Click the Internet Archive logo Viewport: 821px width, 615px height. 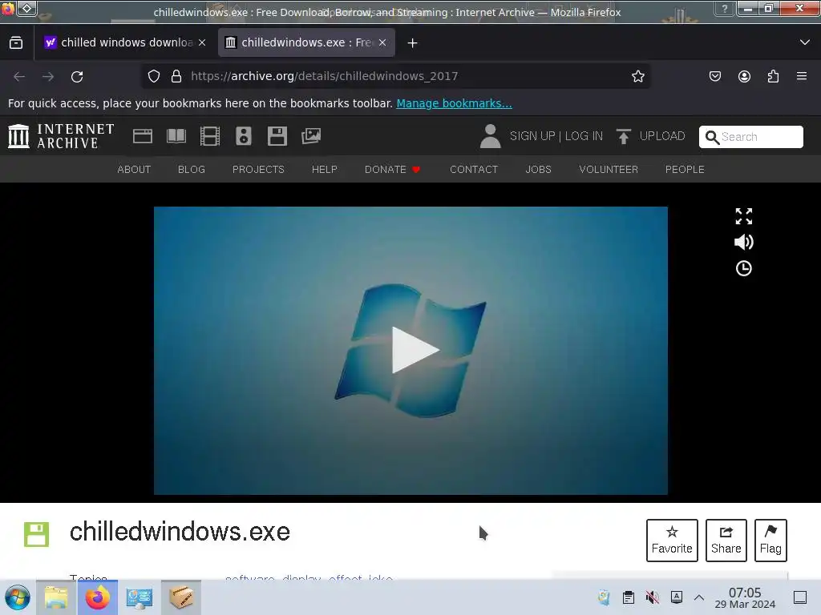[x=61, y=136]
